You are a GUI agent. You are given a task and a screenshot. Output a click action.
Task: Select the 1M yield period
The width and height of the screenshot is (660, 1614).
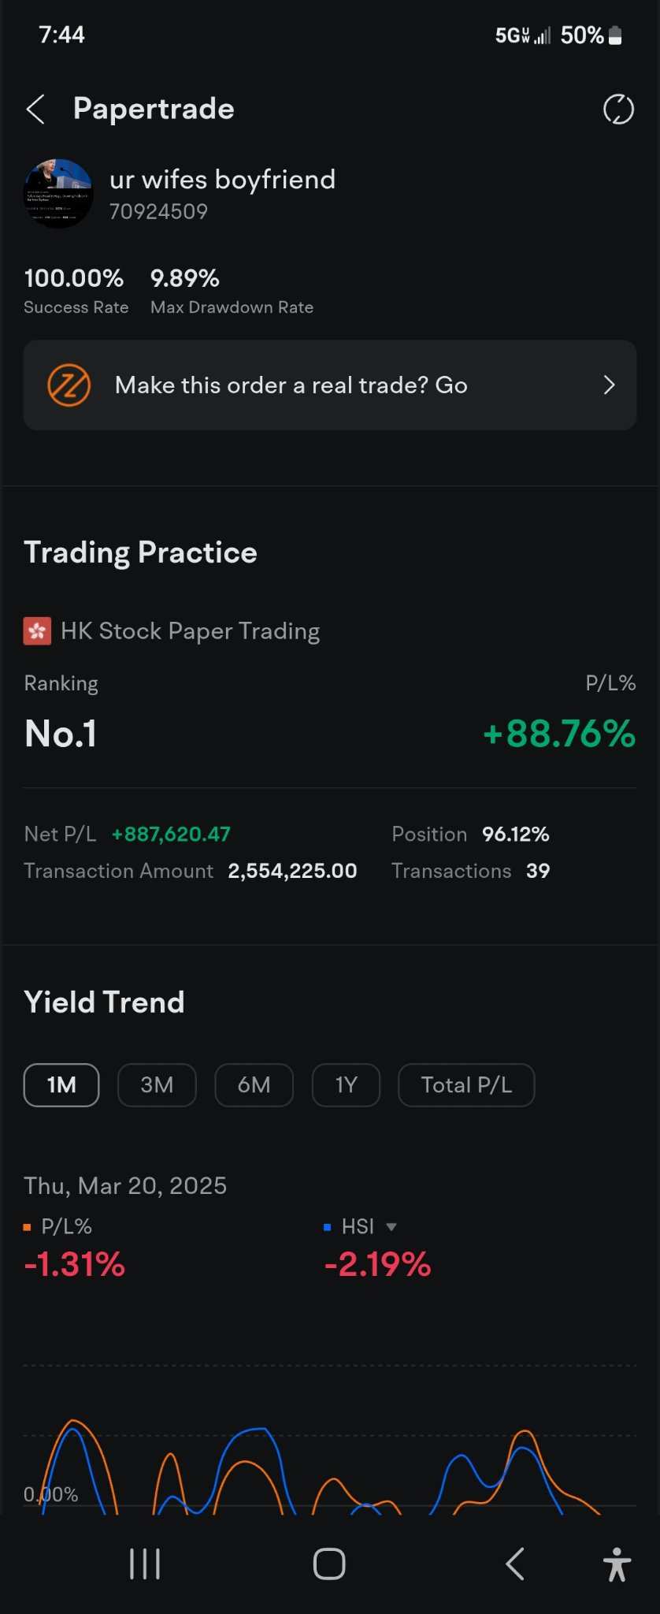[x=61, y=1085]
